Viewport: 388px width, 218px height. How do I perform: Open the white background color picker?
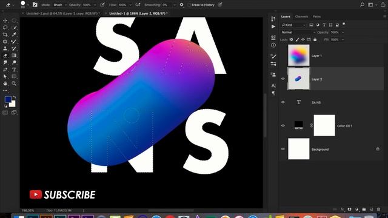(x=13, y=104)
